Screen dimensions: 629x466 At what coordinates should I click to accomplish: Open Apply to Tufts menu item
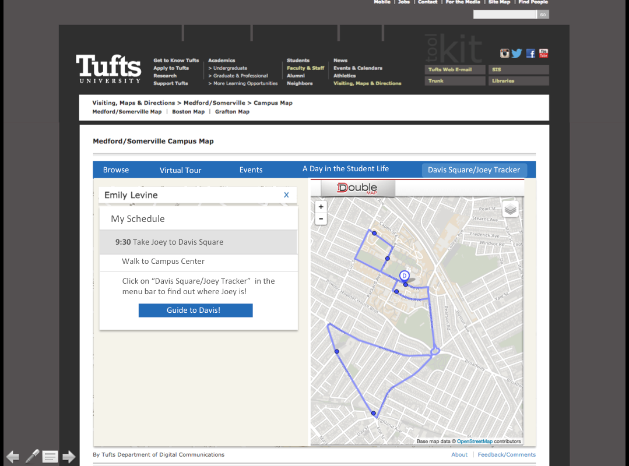[171, 68]
